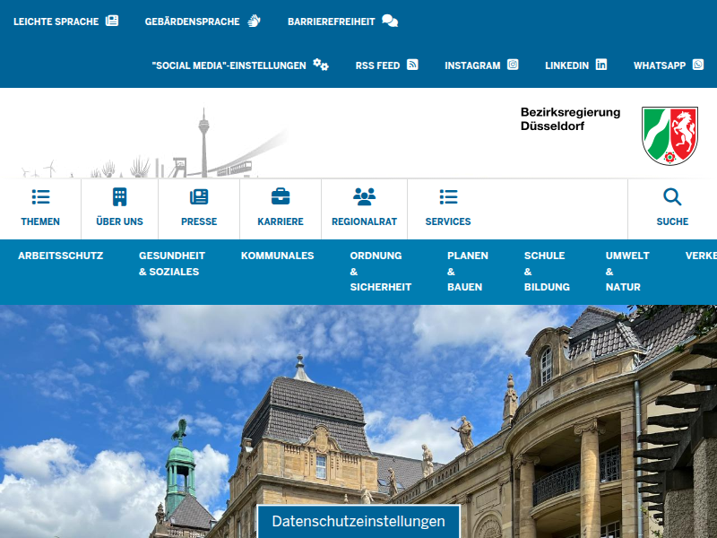Click the RSS Feed icon
This screenshot has height=538, width=717.
(411, 65)
